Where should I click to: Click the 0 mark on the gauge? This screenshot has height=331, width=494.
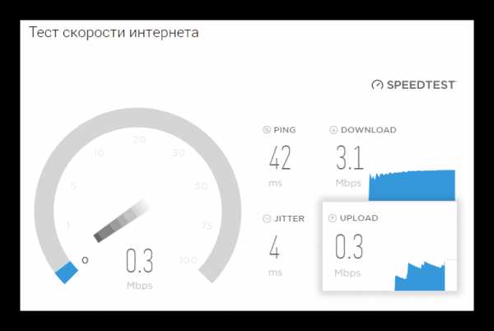(85, 260)
